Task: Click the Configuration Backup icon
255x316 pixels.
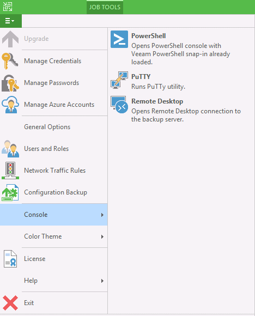Action: click(10, 192)
